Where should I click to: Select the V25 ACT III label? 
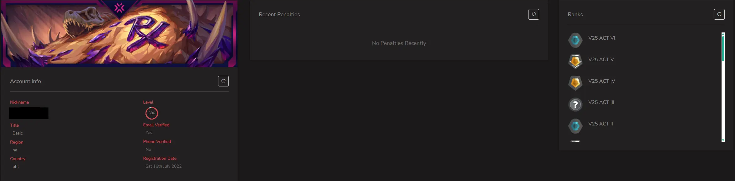[601, 102]
